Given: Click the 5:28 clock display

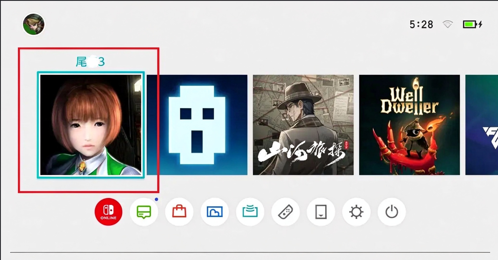Looking at the screenshot, I should click(421, 25).
